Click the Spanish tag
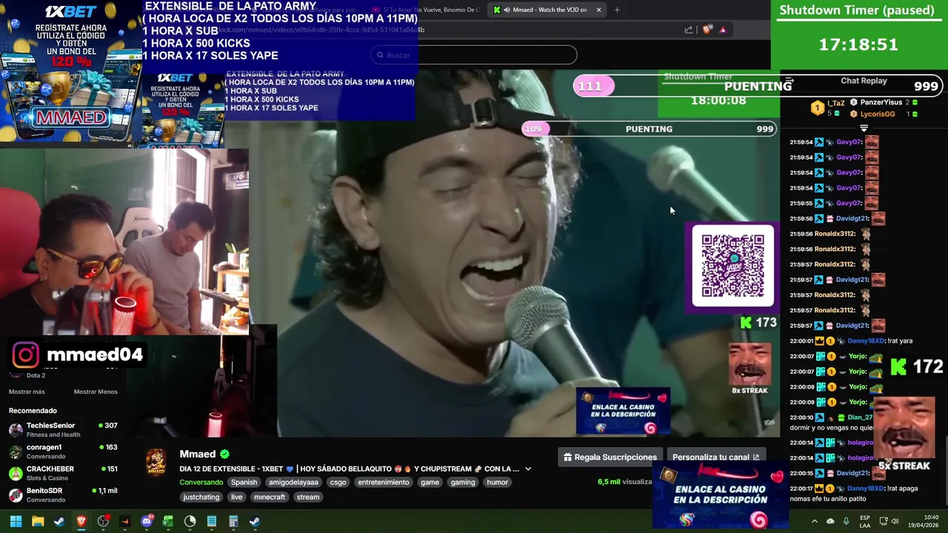This screenshot has height=533, width=948. [244, 482]
